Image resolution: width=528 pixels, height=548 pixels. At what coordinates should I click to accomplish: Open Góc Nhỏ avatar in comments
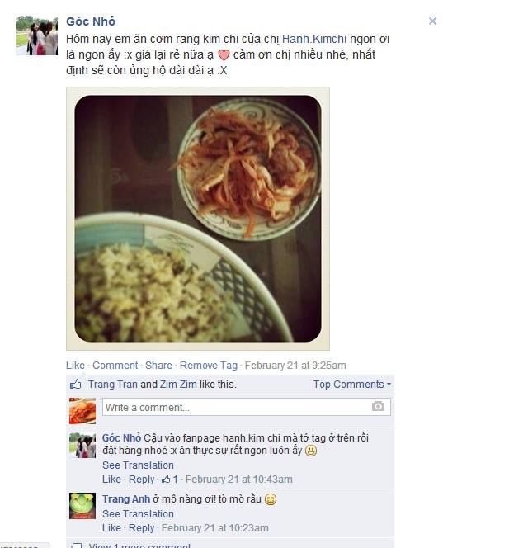[x=82, y=445]
